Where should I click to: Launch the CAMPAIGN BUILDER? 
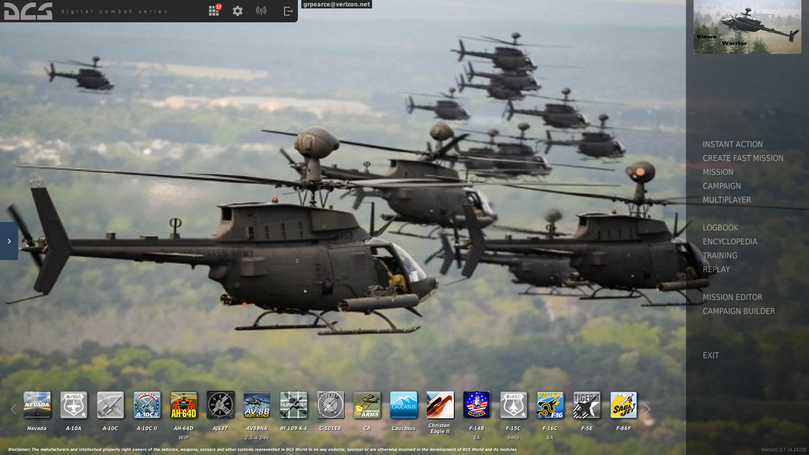[x=739, y=311]
